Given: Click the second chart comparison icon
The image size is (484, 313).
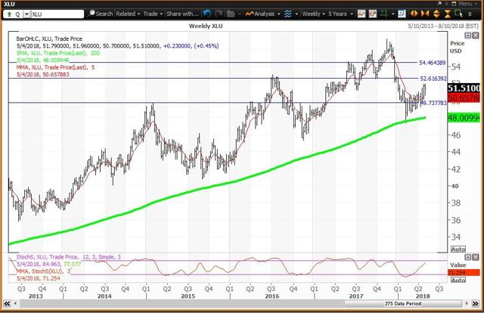Looking at the screenshot, I should [x=373, y=14].
